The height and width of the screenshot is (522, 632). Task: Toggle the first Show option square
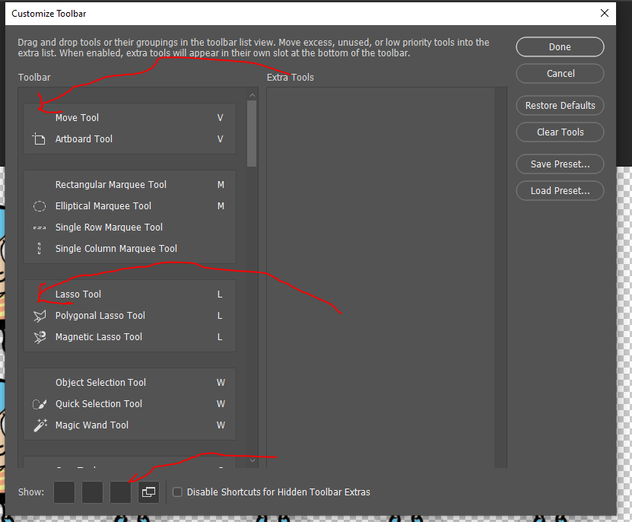click(x=64, y=492)
